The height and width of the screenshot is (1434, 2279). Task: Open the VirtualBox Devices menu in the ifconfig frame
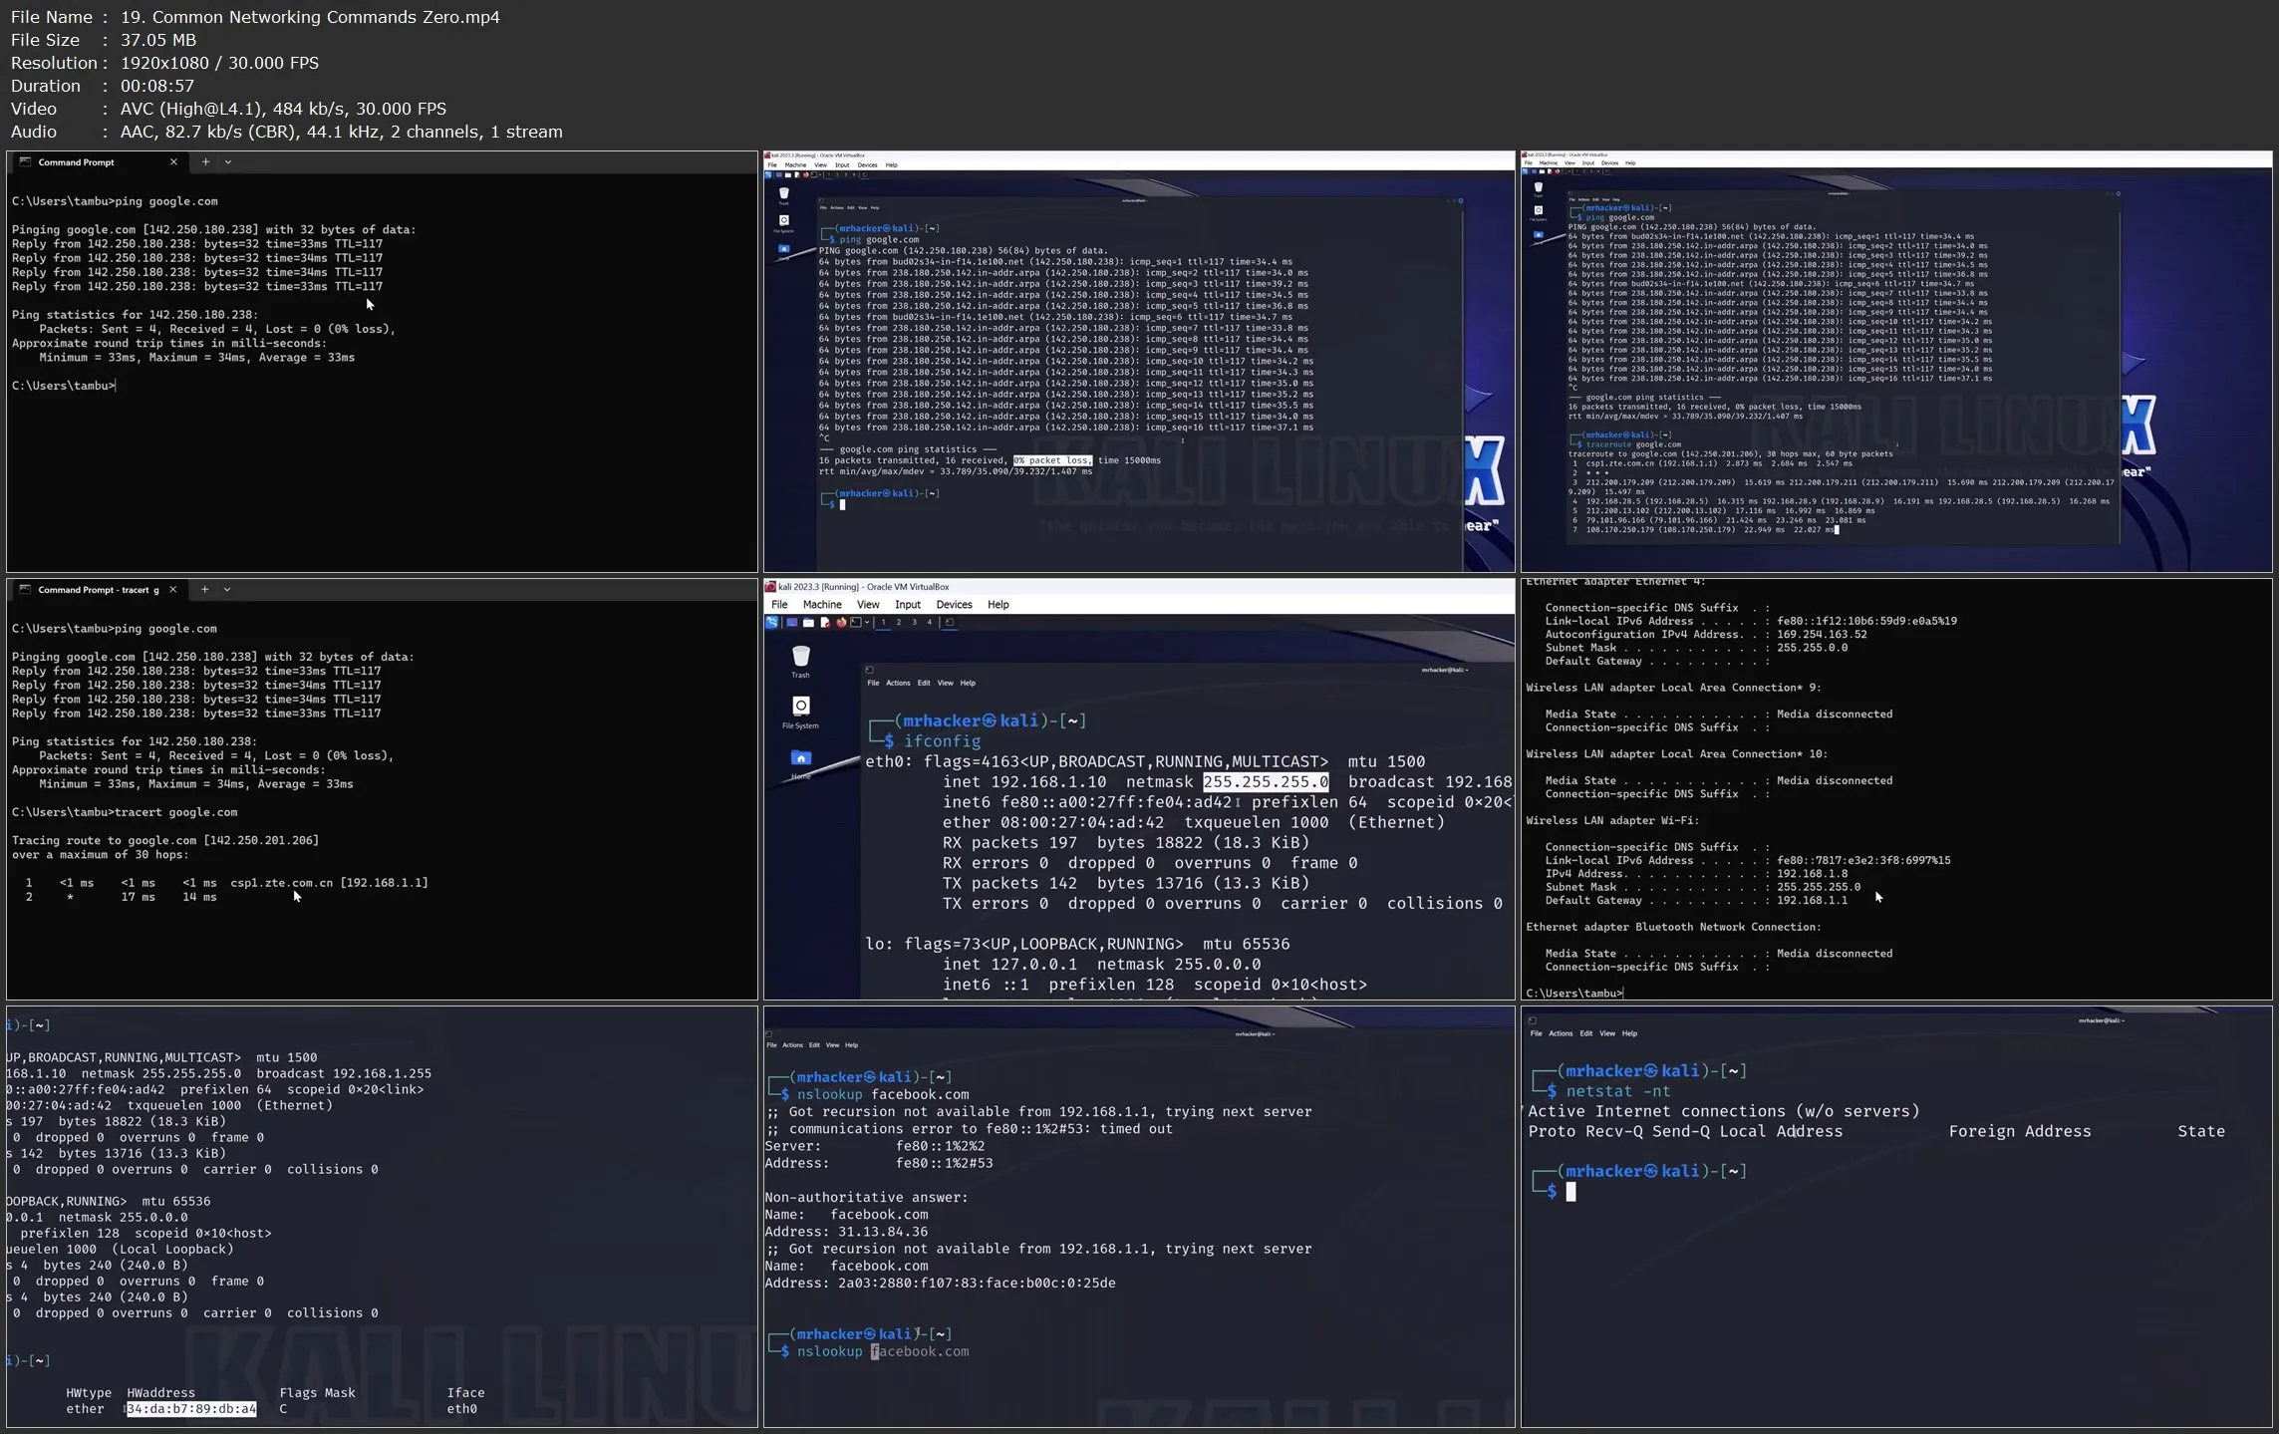pyautogui.click(x=954, y=605)
